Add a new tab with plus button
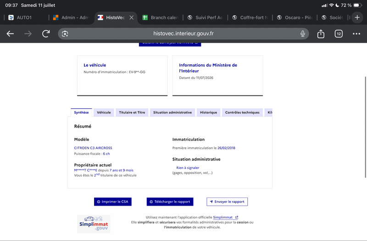The width and height of the screenshot is (367, 241). click(x=357, y=17)
